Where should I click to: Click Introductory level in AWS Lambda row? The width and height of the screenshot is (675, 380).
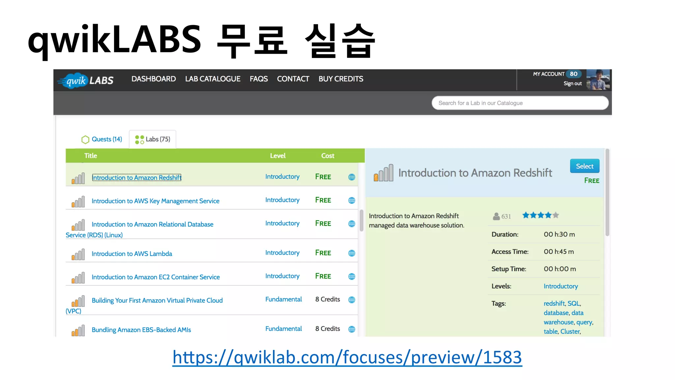[x=282, y=253]
